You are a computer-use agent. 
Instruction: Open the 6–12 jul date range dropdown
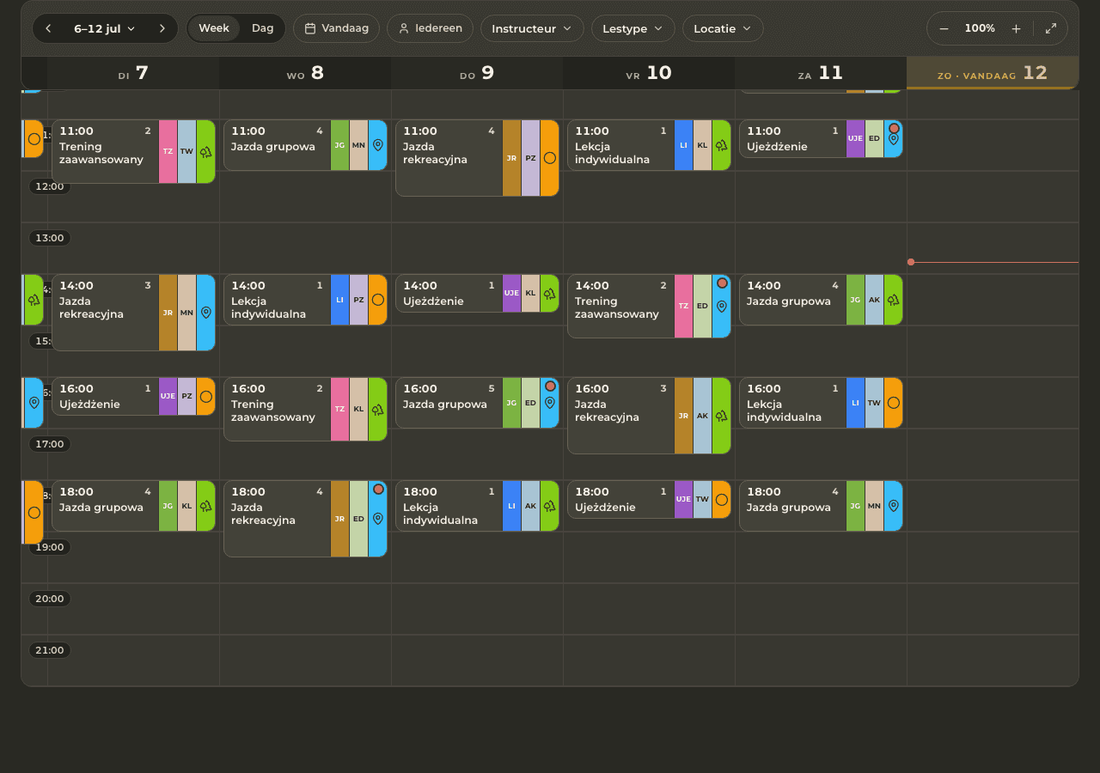pos(105,28)
